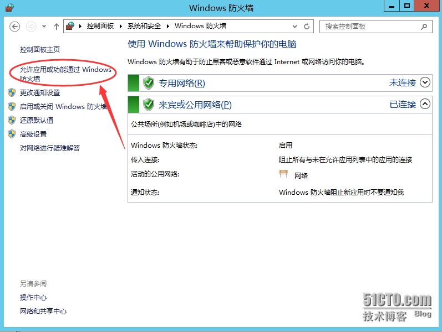Open 控制面板主页 link

point(40,50)
